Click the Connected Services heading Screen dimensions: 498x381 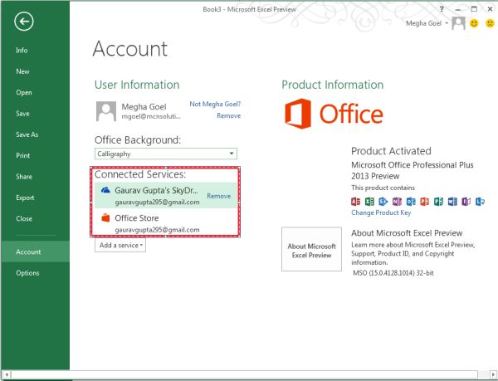[x=140, y=174]
